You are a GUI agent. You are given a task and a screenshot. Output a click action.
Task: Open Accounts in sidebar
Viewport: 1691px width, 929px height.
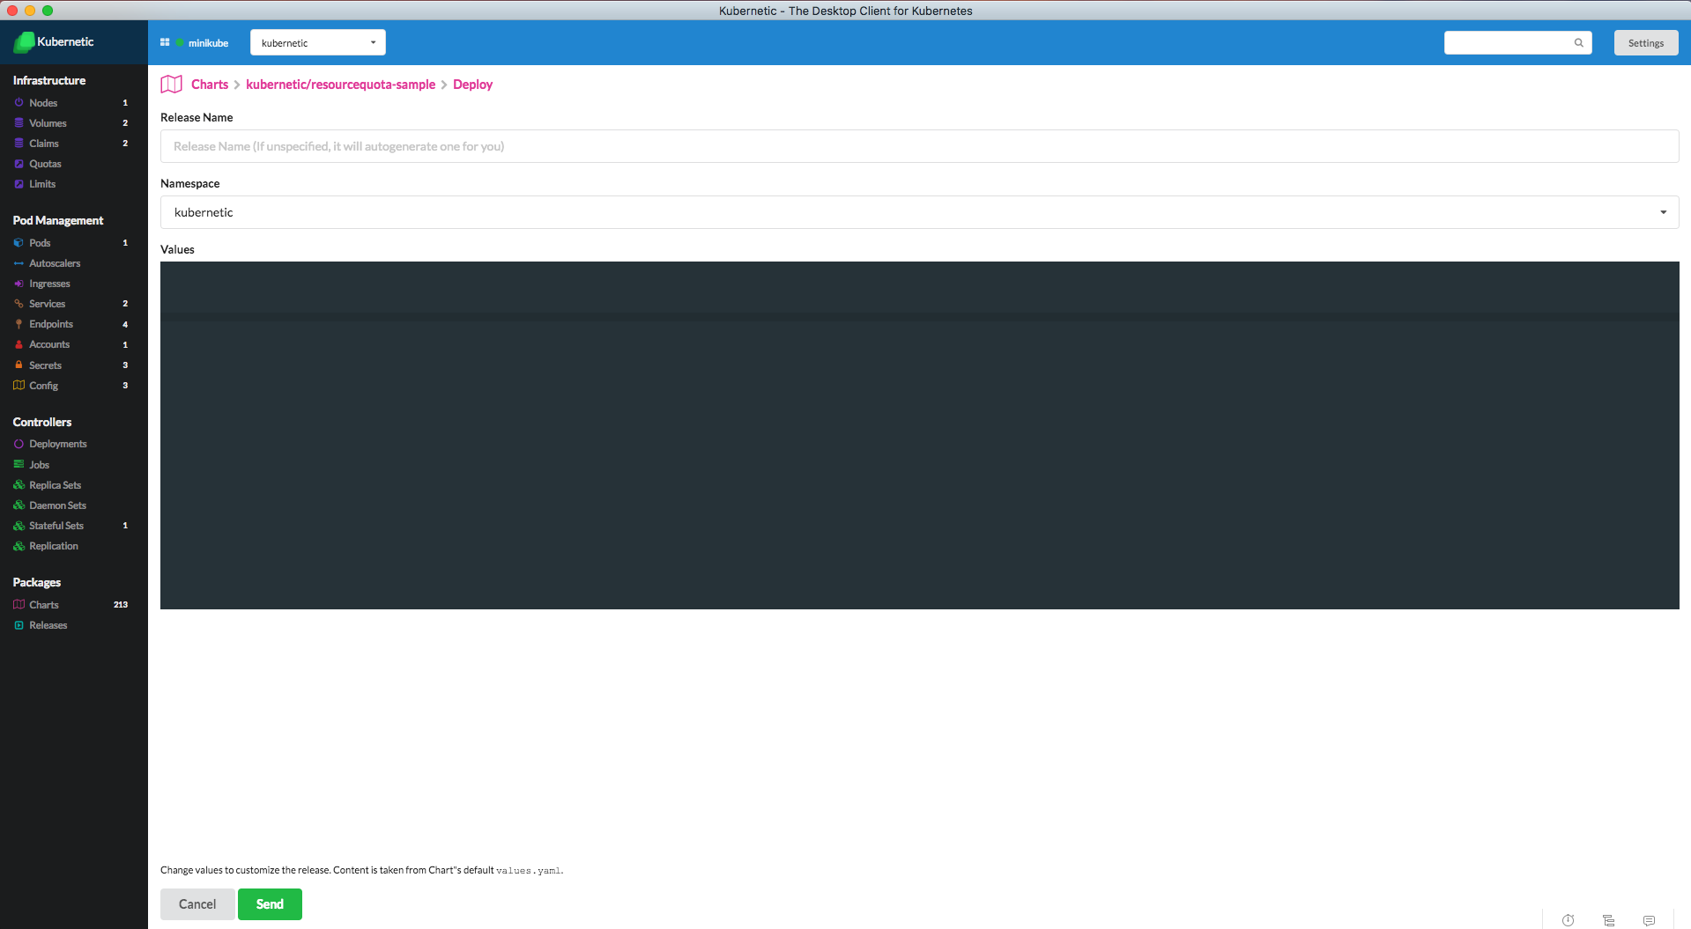click(49, 344)
